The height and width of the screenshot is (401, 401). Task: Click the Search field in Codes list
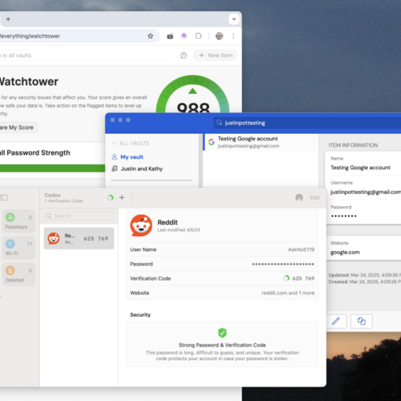79,216
